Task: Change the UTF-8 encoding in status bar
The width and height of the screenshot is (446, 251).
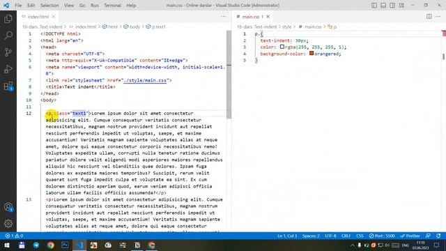Action: pos(330,236)
